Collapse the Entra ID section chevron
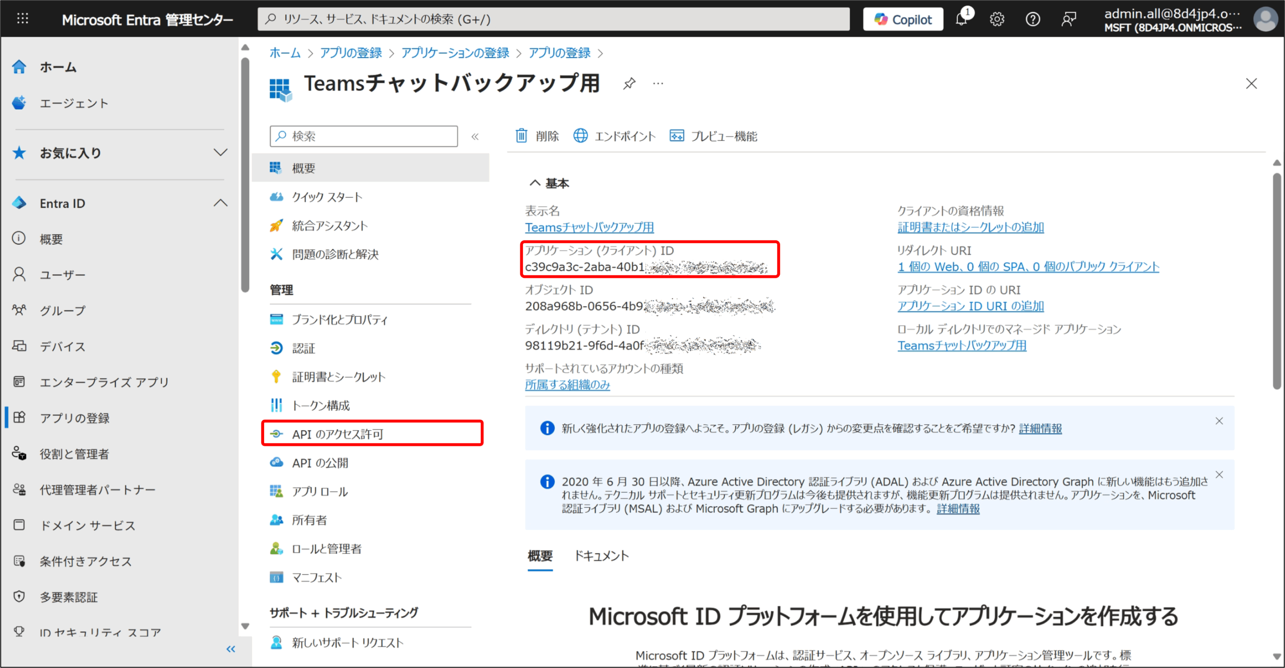Viewport: 1285px width, 668px height. tap(220, 203)
